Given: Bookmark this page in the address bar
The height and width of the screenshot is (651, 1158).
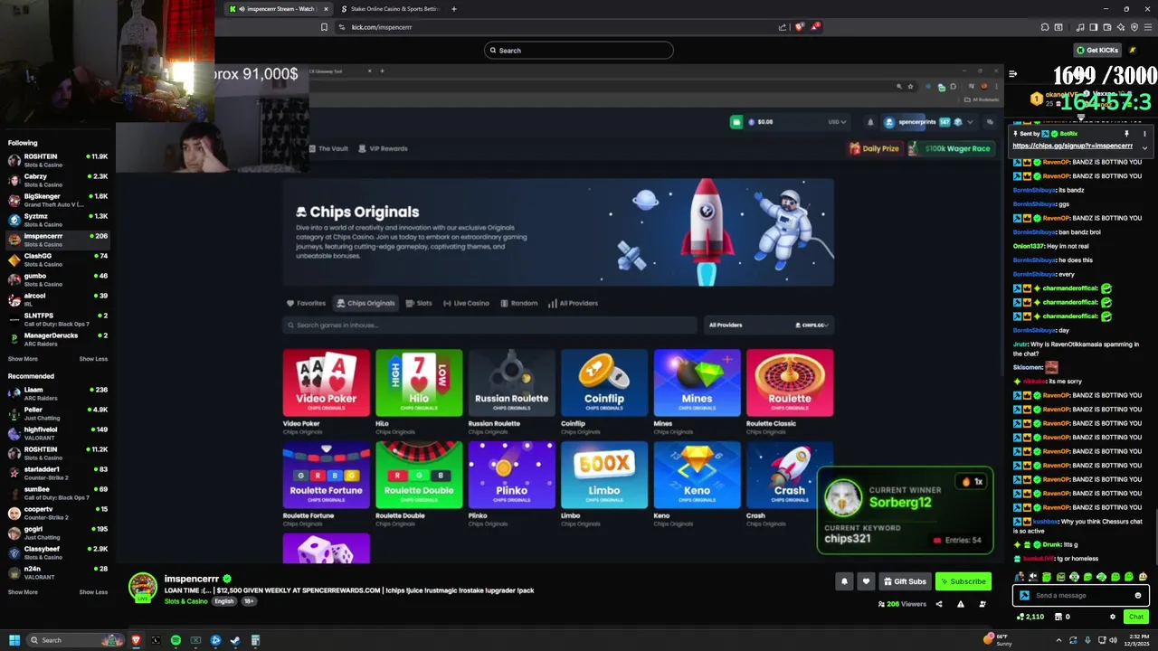Looking at the screenshot, I should [324, 27].
